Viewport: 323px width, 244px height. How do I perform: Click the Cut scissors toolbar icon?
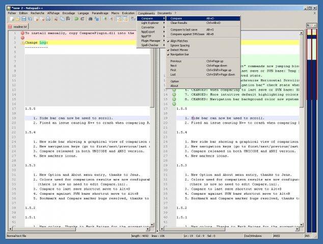click(x=57, y=19)
